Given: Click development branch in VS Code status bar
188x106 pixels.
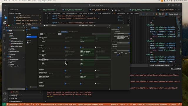Looking at the screenshot, I should [13, 104].
